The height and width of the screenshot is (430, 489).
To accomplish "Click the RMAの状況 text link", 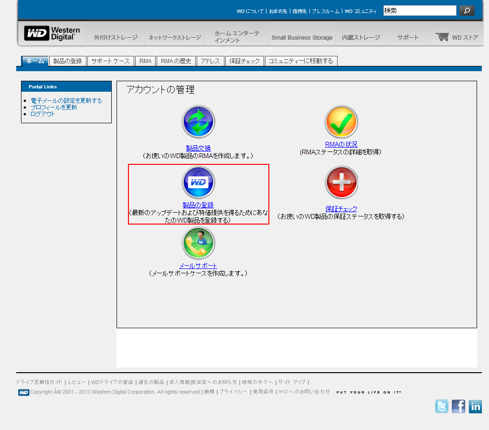I will click(341, 144).
